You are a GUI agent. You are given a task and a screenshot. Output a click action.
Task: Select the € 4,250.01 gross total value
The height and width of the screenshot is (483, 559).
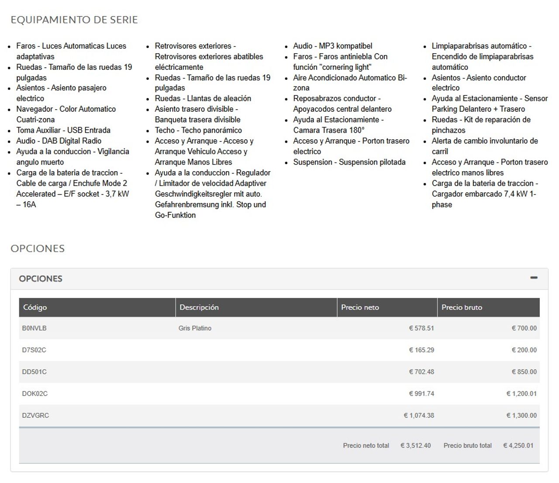click(518, 446)
